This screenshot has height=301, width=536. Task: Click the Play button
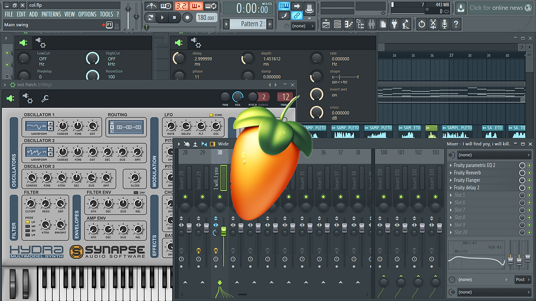coord(162,17)
